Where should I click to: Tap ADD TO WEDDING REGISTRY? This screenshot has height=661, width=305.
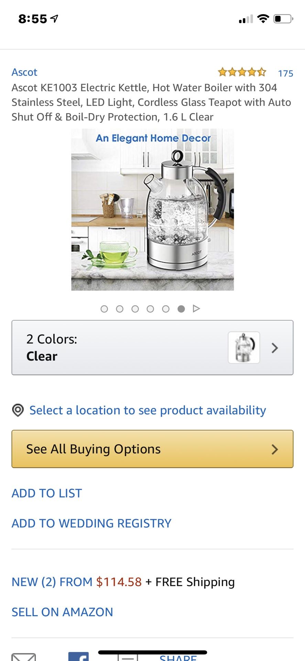coord(91,523)
